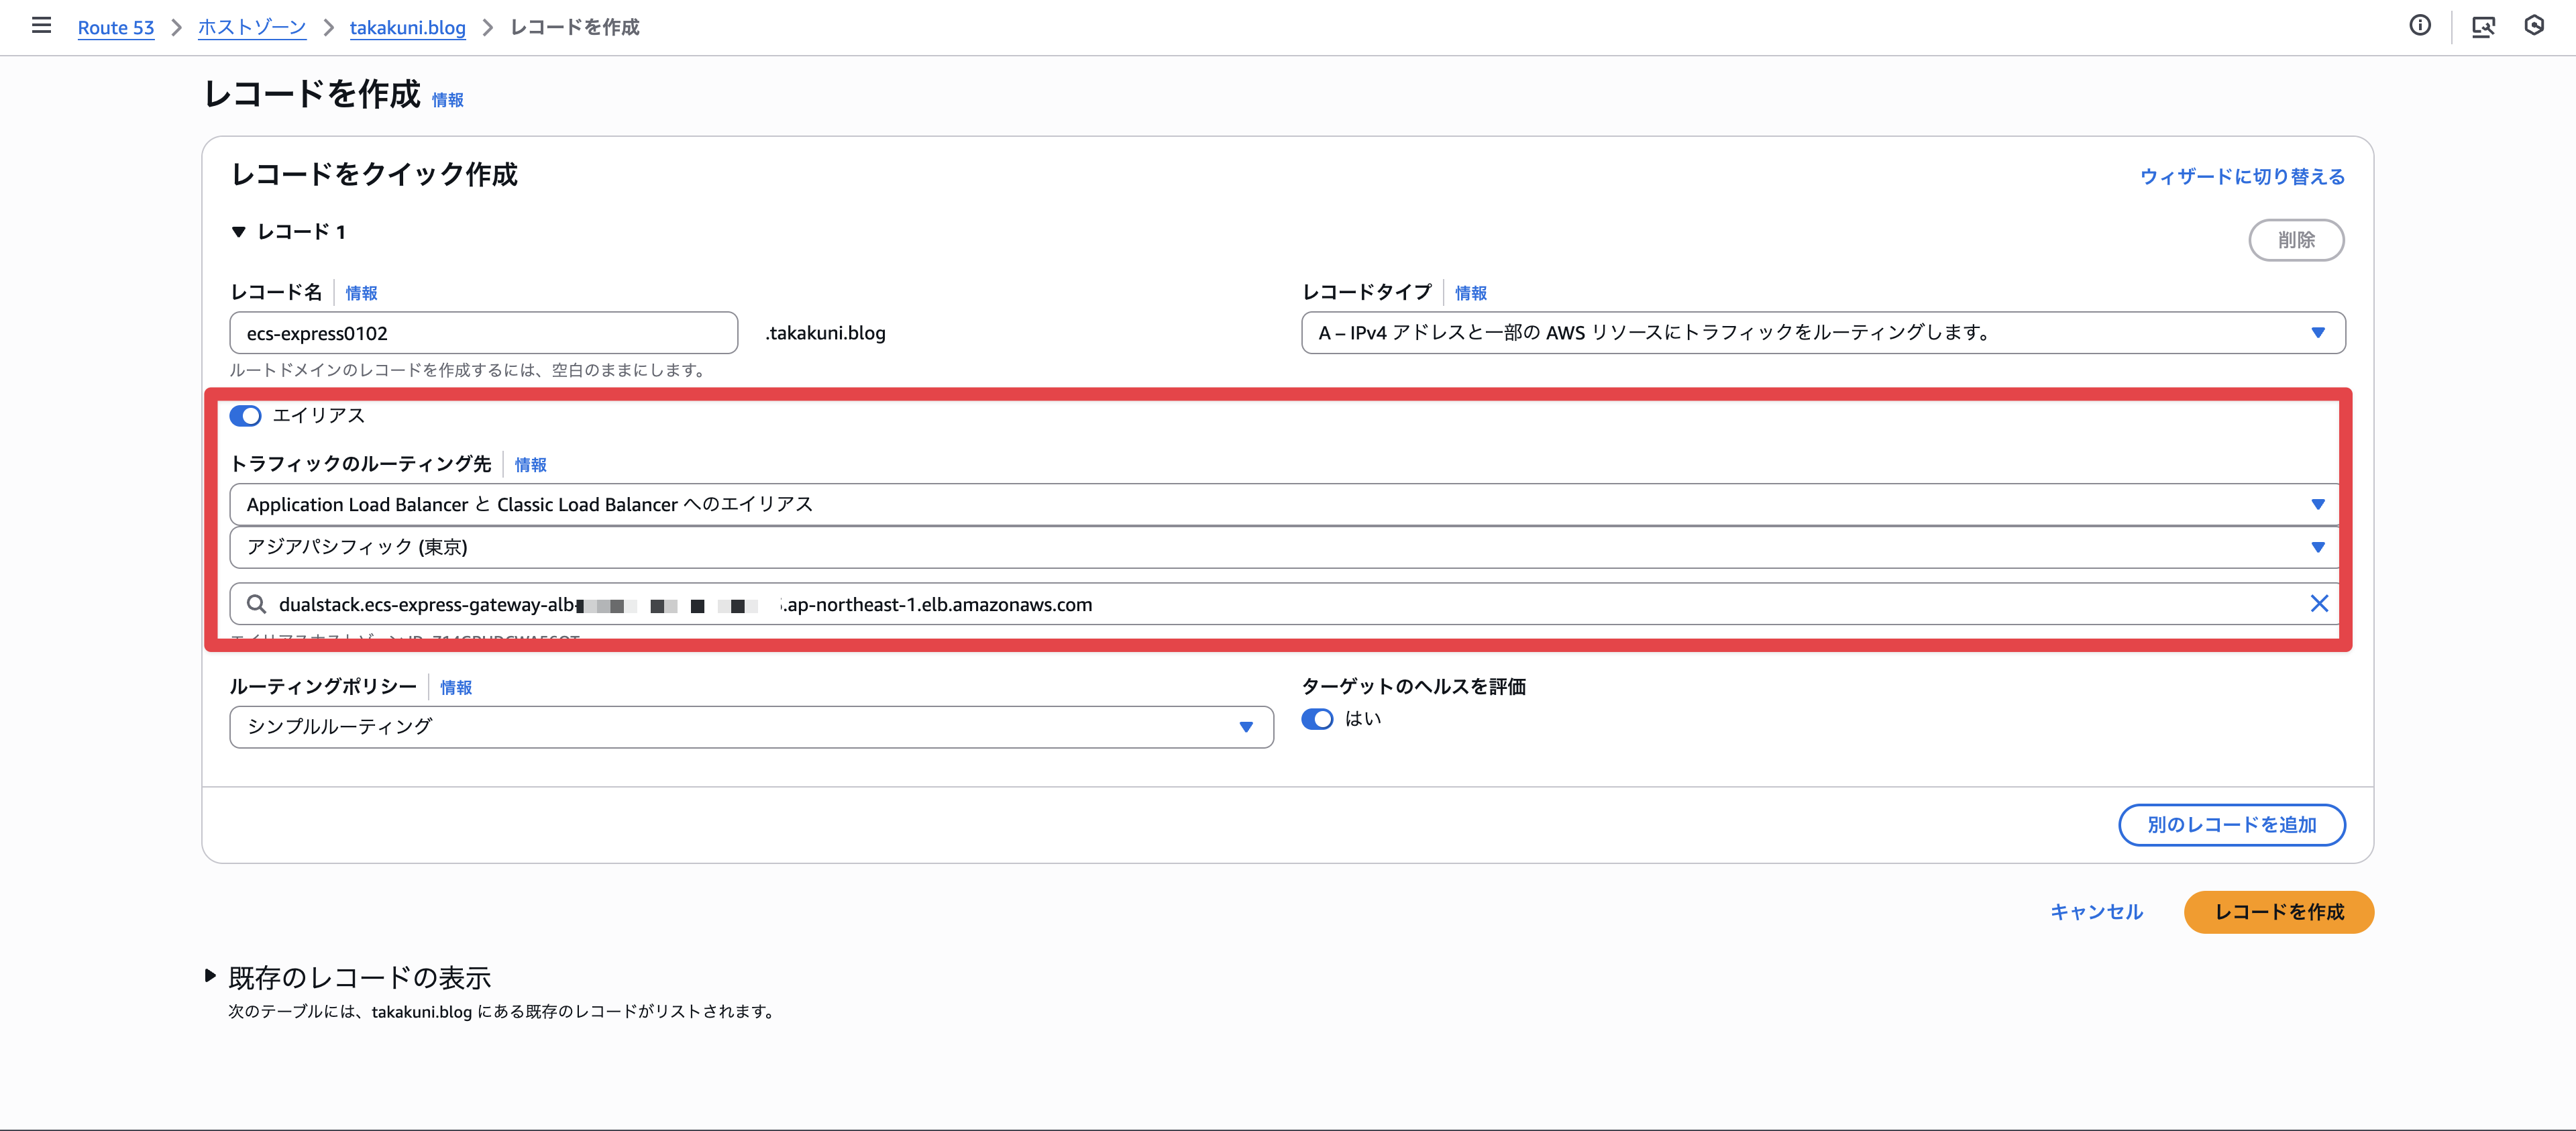Open the シンプルルーティング policy dropdown
Screen dimensions: 2576x1131
[x=751, y=727]
